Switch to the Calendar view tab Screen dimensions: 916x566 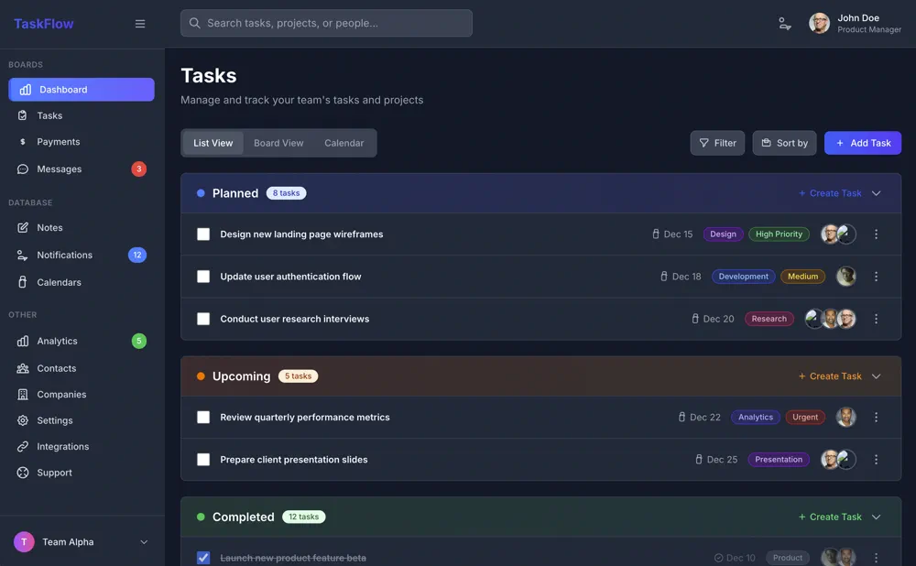pyautogui.click(x=343, y=143)
